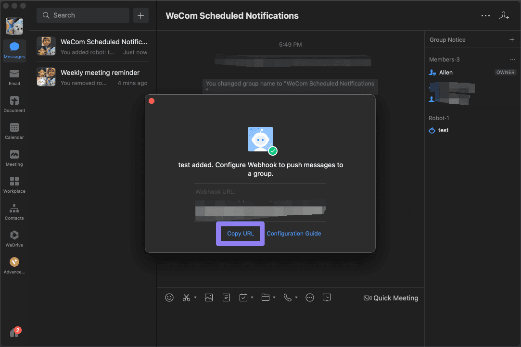Image resolution: width=521 pixels, height=347 pixels.
Task: Open the To-Do checkbox icon in toolbar
Action: pyautogui.click(x=243, y=297)
